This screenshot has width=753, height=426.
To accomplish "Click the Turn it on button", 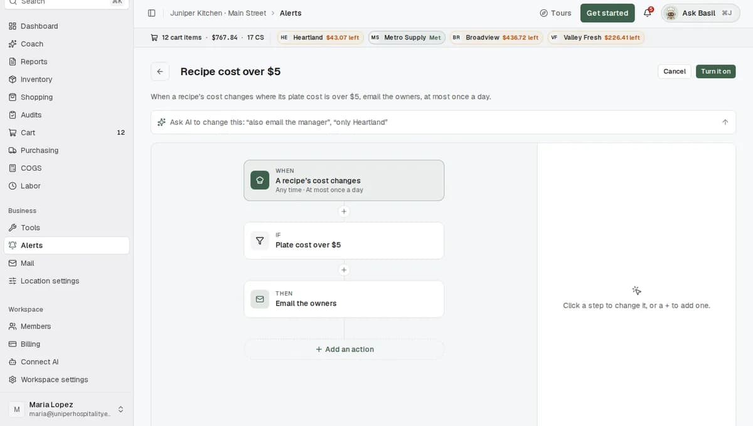I will (x=715, y=71).
